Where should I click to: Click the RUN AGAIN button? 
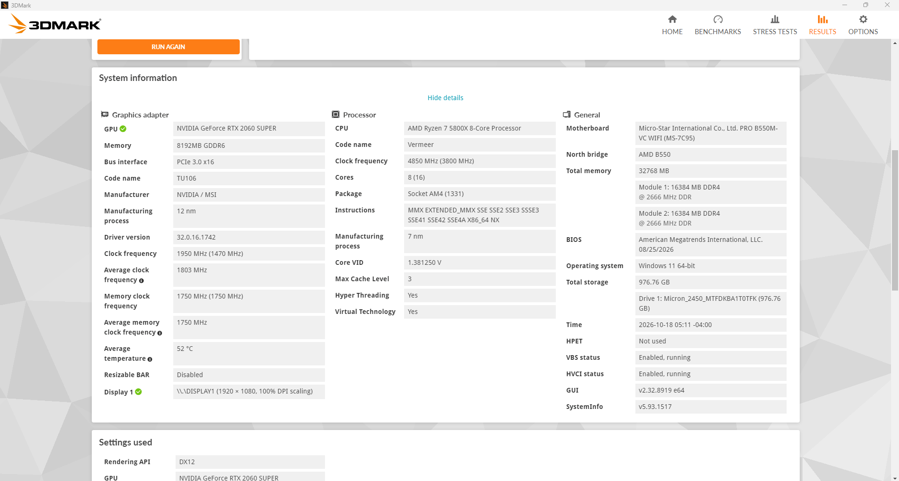pyautogui.click(x=169, y=47)
